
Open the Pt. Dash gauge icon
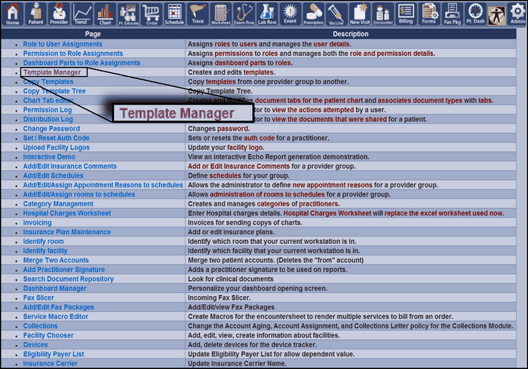[x=475, y=14]
